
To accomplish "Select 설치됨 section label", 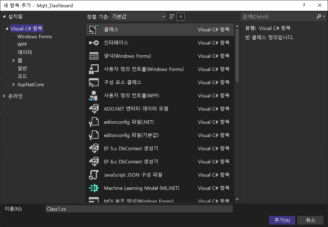I will (x=15, y=16).
